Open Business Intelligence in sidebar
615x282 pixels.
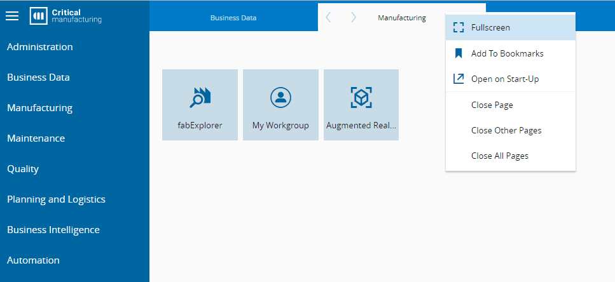click(53, 230)
